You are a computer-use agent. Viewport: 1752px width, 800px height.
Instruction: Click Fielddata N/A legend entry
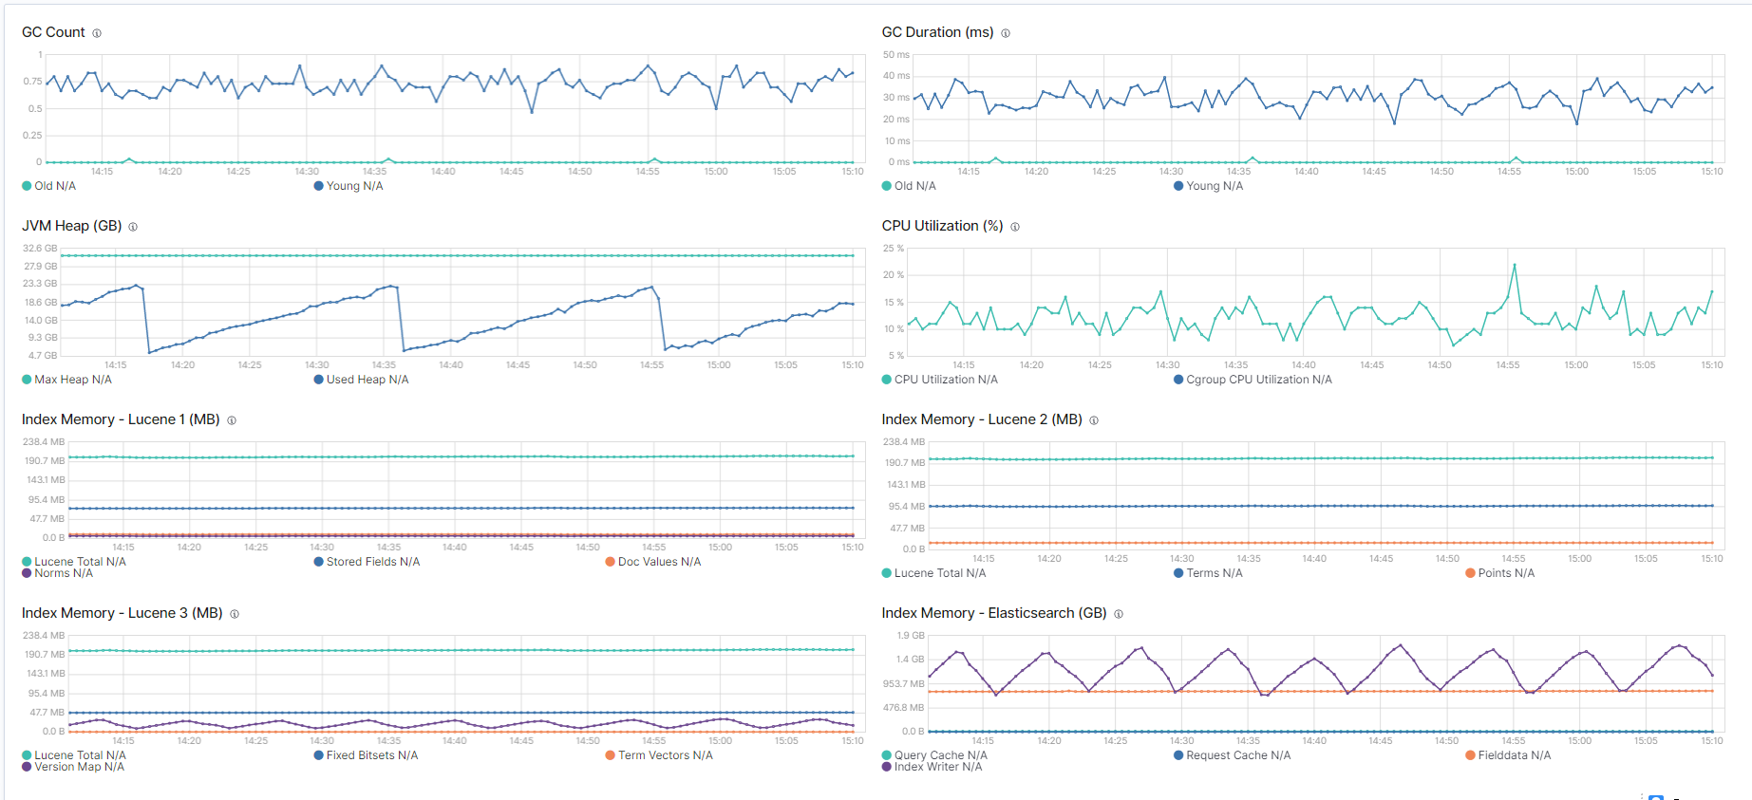coord(1509,755)
